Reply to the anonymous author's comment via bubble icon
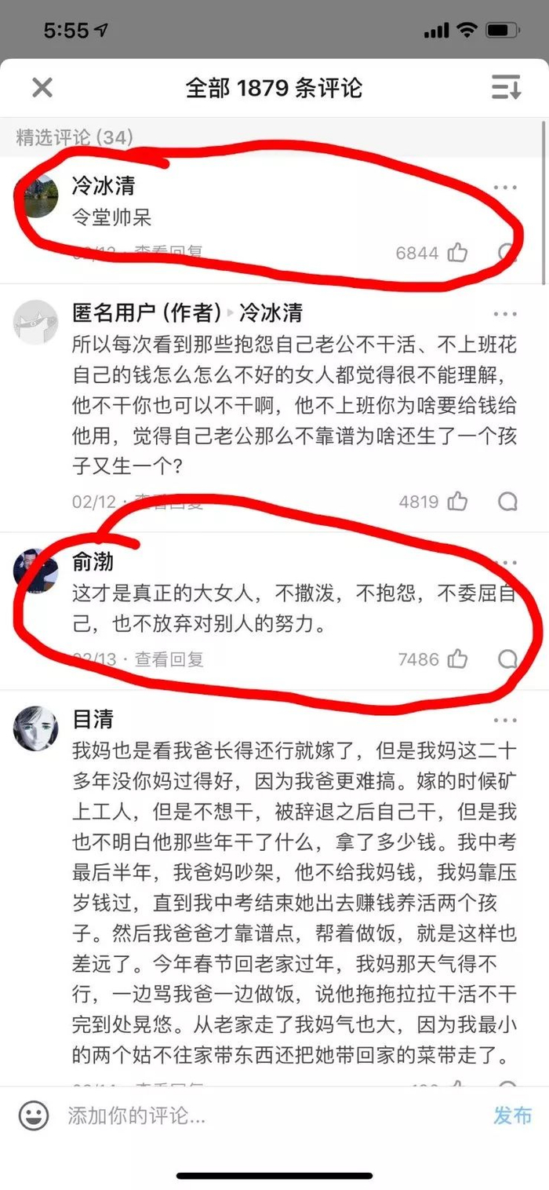Viewport: 549px width, 1190px height. 507,501
